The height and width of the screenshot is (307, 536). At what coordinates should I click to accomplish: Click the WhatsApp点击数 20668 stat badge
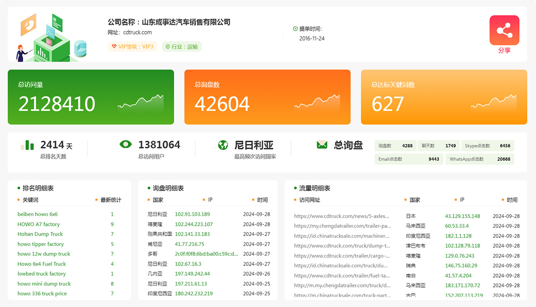480,159
